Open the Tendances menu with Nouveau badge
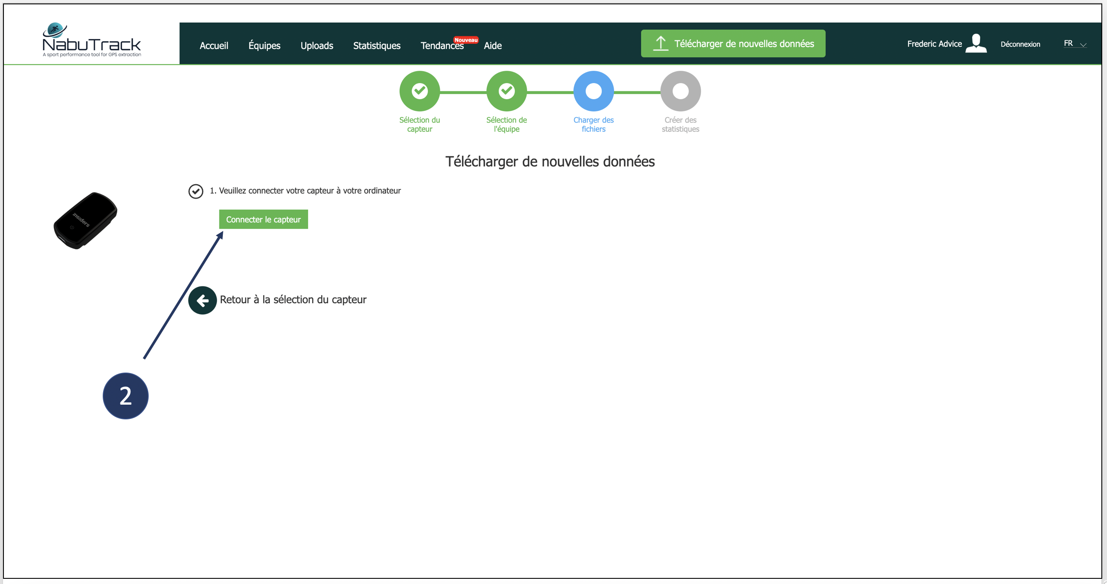This screenshot has height=584, width=1107. click(x=442, y=45)
